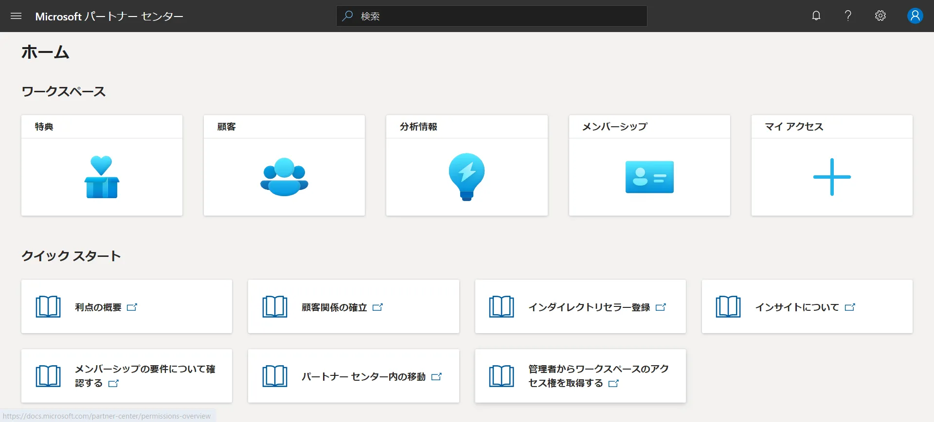Click the book icon beside 利点の概要
The image size is (934, 422).
click(48, 306)
